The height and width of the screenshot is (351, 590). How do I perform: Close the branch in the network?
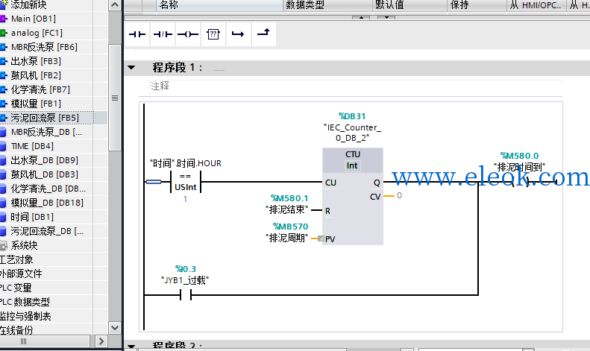click(263, 34)
